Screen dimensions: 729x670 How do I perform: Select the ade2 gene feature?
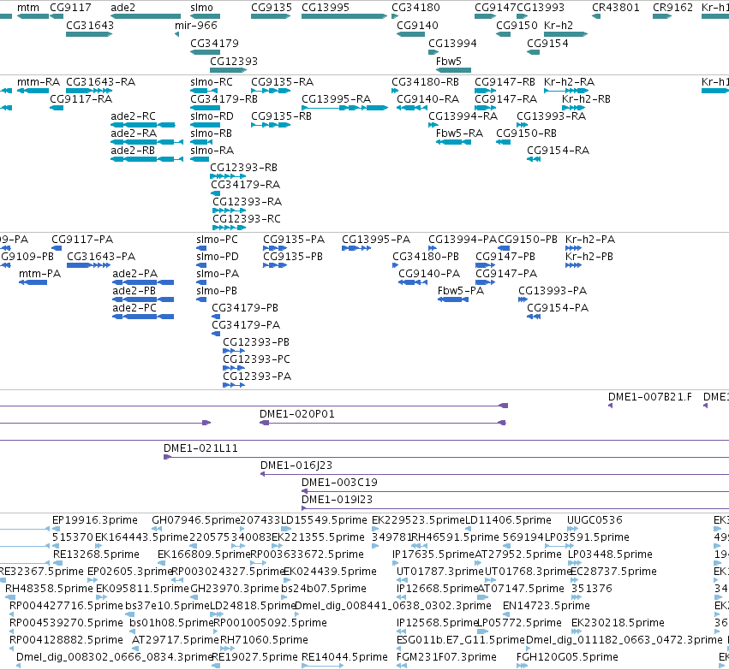tap(146, 16)
